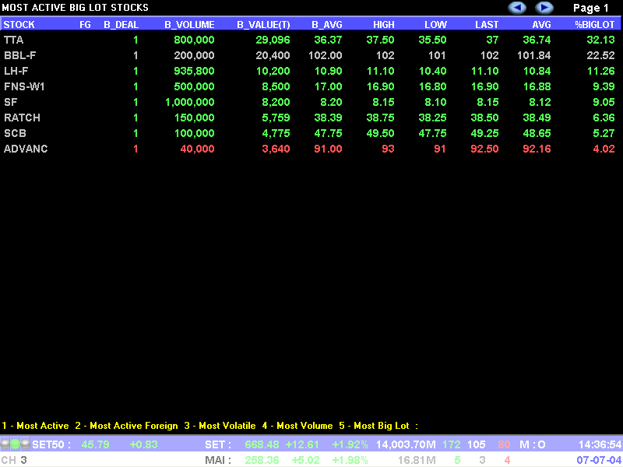Click SF volume 1,000,000
623x467 pixels.
point(190,102)
